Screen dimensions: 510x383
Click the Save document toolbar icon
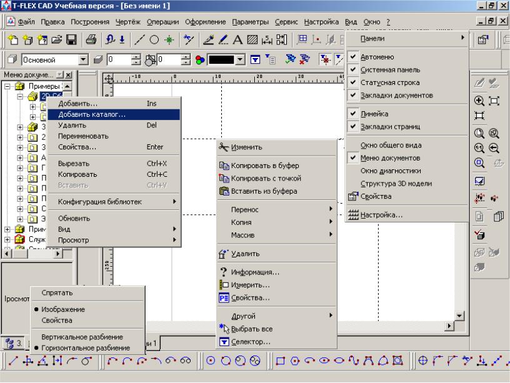71,39
